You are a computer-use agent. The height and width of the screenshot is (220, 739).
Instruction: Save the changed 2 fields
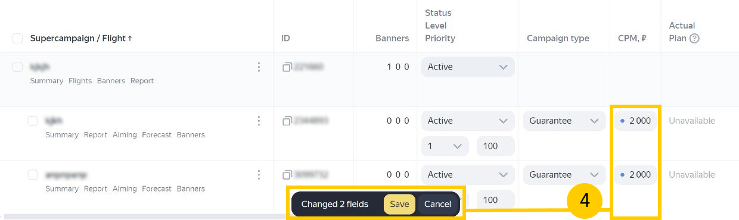399,204
